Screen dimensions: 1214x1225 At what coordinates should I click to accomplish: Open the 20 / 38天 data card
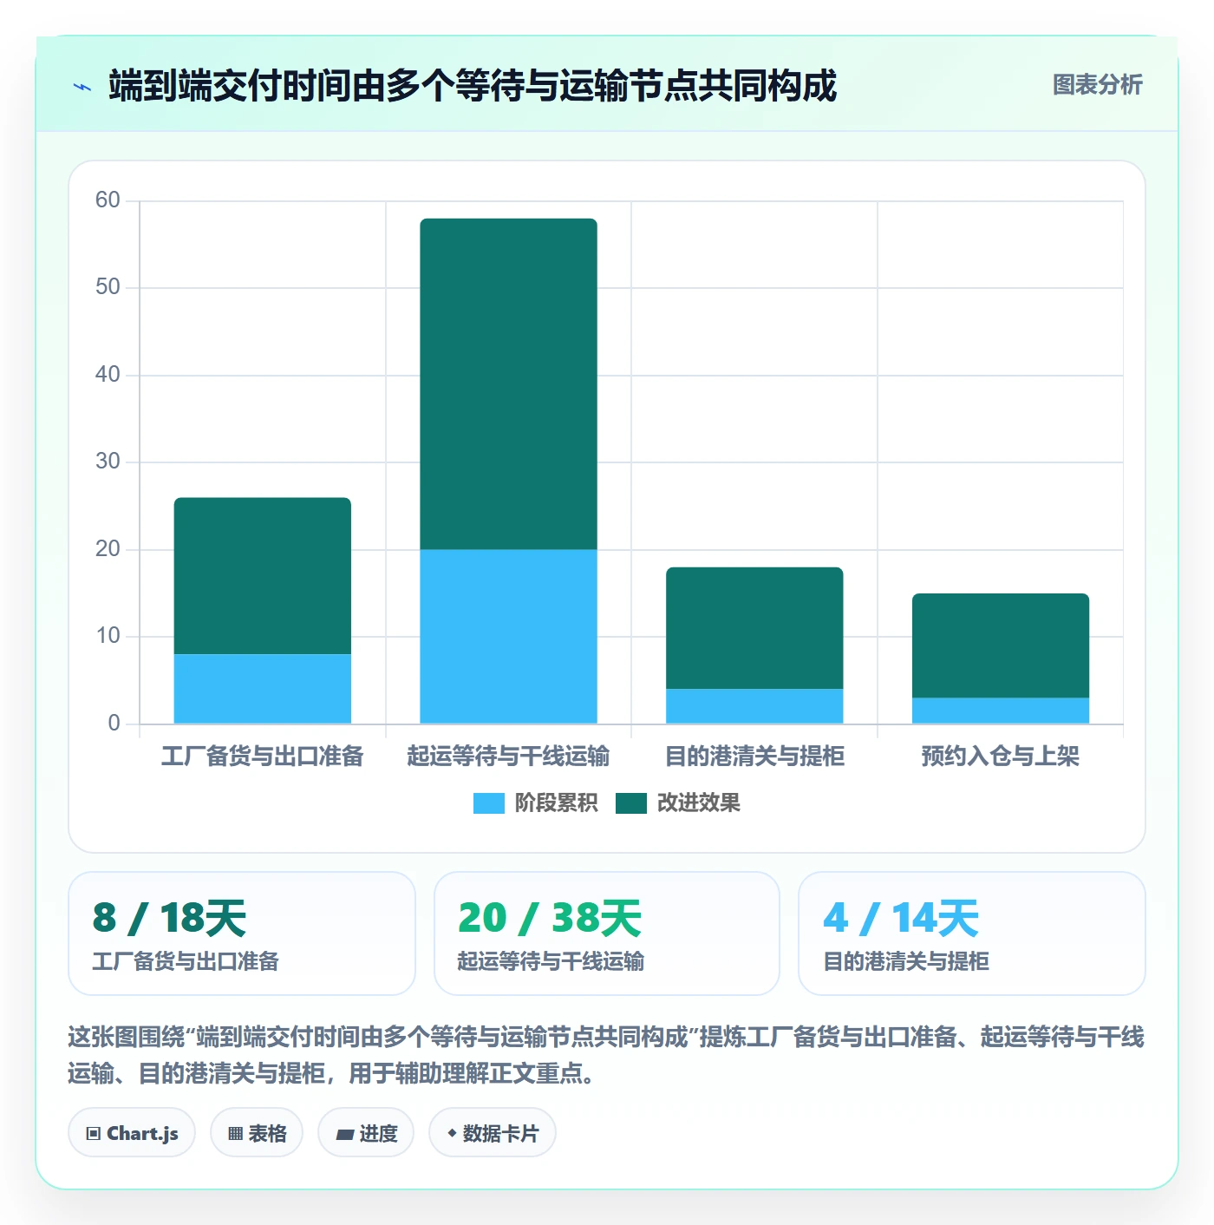pos(607,933)
